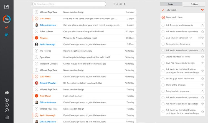Check off Ask Trevor to audit accounts
This screenshot has height=123, width=208.
163,25
